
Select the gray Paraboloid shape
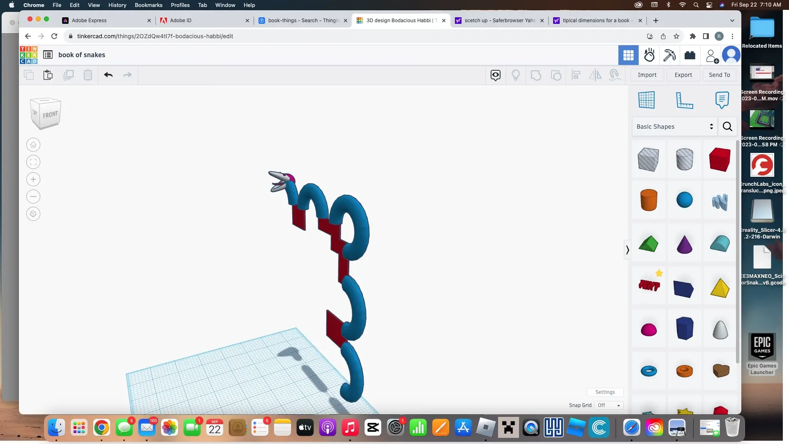point(720,329)
